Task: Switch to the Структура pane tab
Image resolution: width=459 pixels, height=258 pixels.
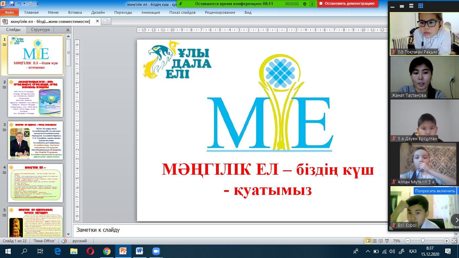Action: (x=40, y=30)
